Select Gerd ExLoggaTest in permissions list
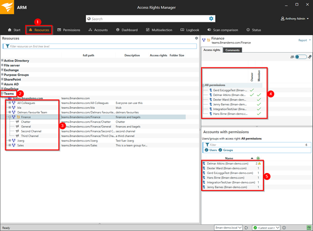The width and height of the screenshot is (313, 231). tap(230, 90)
